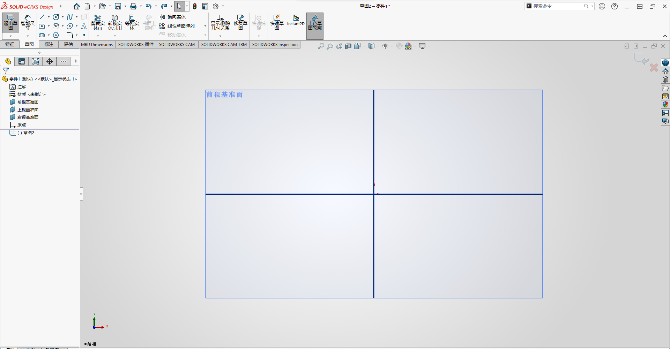Click Edit Appearance color ball icon

coord(399,46)
